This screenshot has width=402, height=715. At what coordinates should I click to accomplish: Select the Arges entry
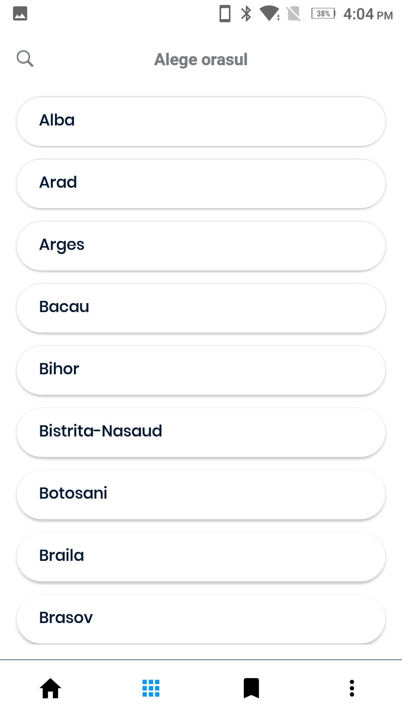(201, 246)
